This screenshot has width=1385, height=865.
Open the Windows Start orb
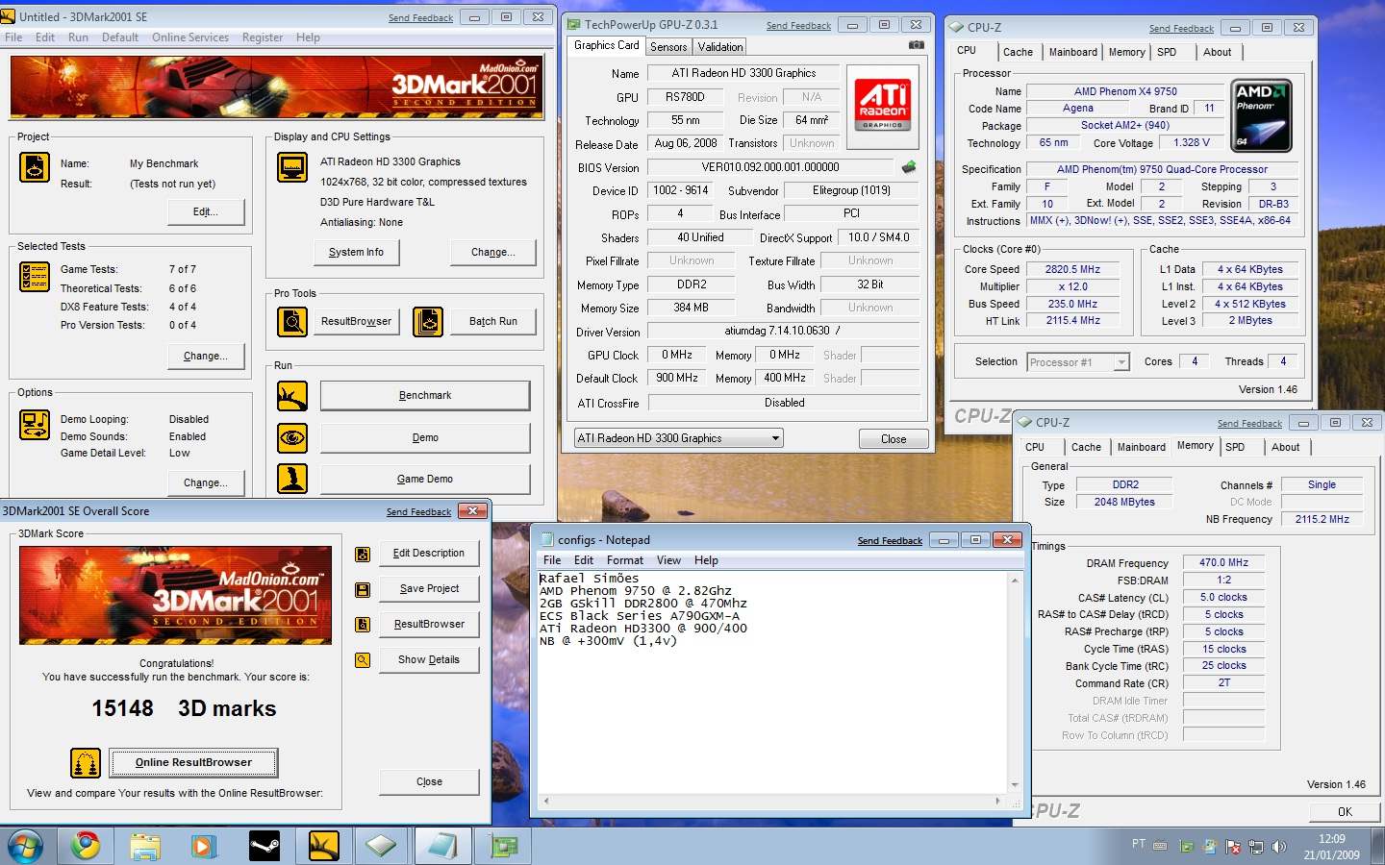pos(25,846)
